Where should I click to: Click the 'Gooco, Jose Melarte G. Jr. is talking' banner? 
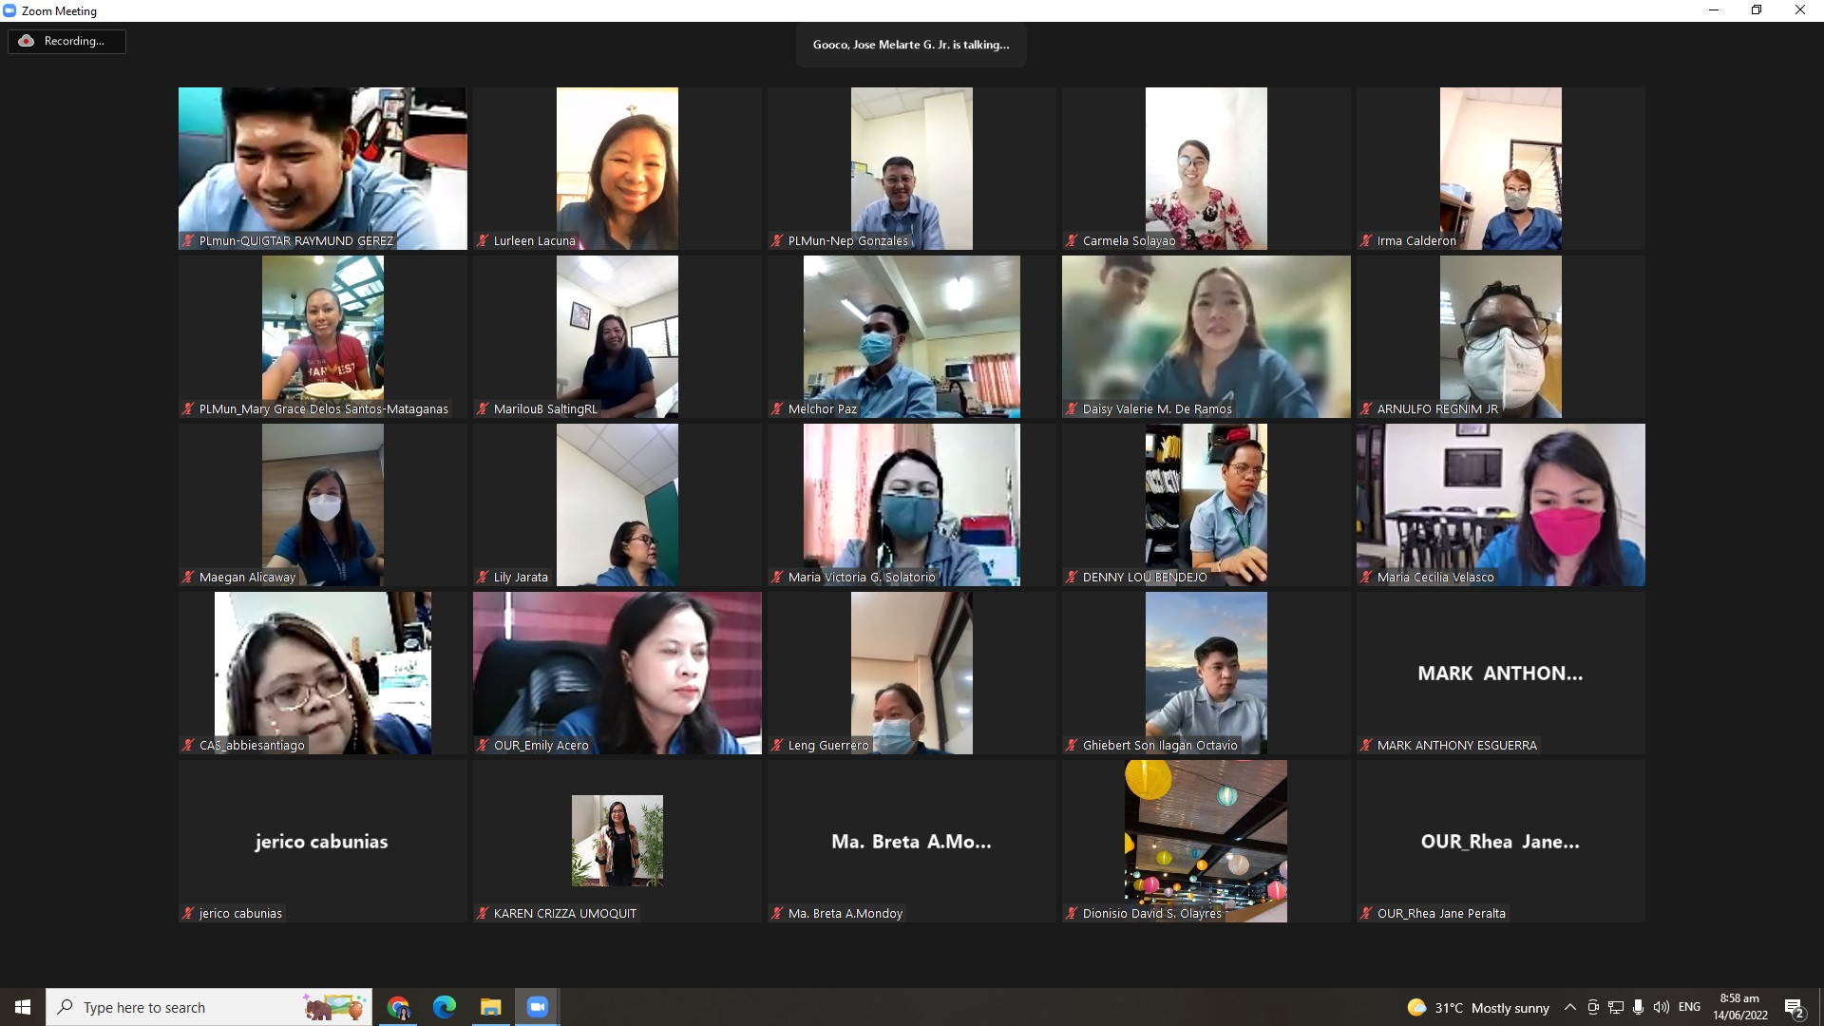coord(911,45)
